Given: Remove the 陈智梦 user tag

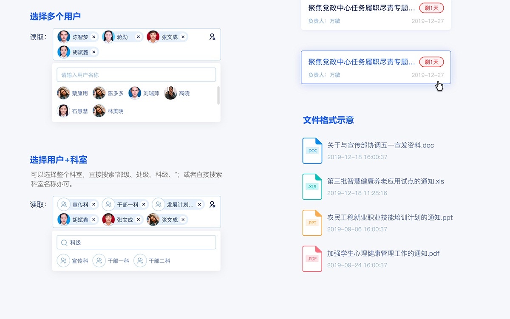Looking at the screenshot, I should click(x=94, y=37).
